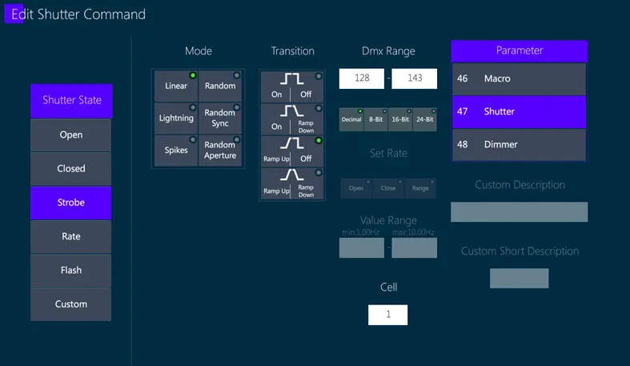The image size is (630, 366).
Task: Enable Lightning strobe mode
Action: 176,118
